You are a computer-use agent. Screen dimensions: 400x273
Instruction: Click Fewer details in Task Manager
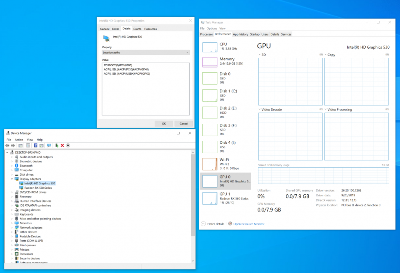[216, 224]
